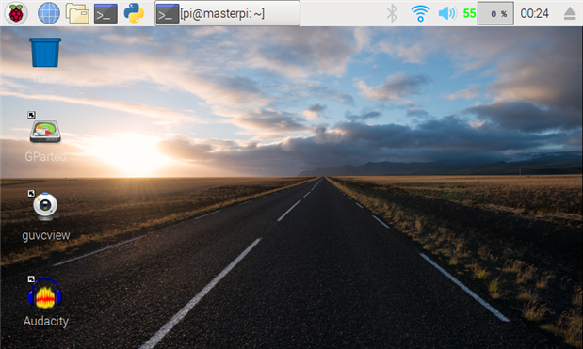This screenshot has height=349, width=583.
Task: Select the GParted disk desktop icon
Action: pyautogui.click(x=45, y=132)
